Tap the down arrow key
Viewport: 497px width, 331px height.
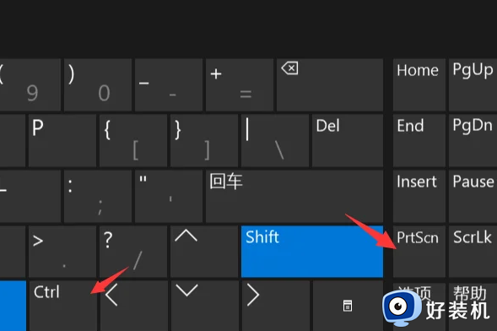[205, 306]
